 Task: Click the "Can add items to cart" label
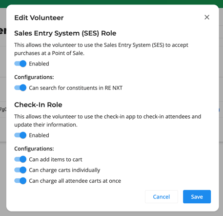pyautogui.click(x=56, y=159)
